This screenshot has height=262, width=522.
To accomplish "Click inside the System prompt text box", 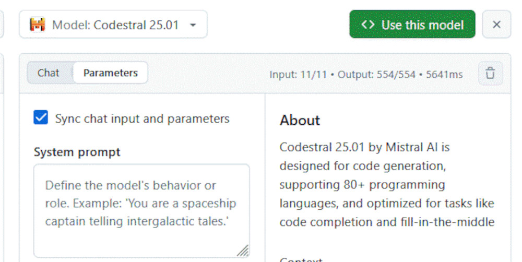I will (141, 209).
